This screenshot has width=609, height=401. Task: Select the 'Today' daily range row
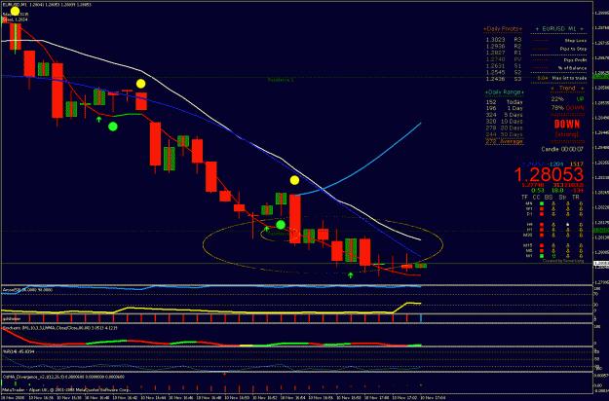[504, 102]
